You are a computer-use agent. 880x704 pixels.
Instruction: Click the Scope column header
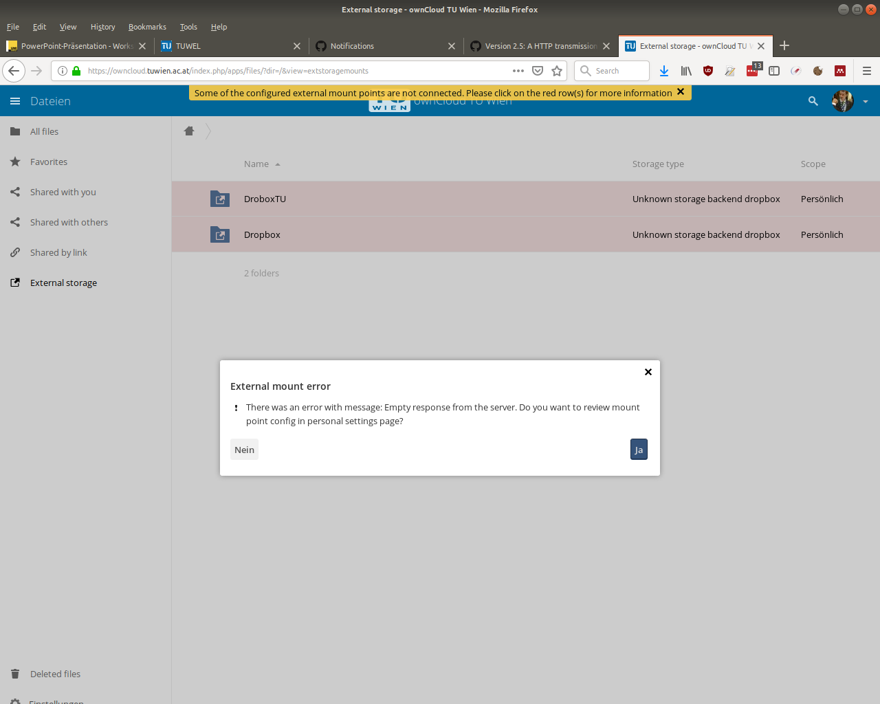click(x=813, y=164)
